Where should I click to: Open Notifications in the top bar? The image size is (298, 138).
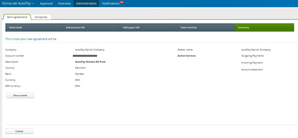[110, 3]
